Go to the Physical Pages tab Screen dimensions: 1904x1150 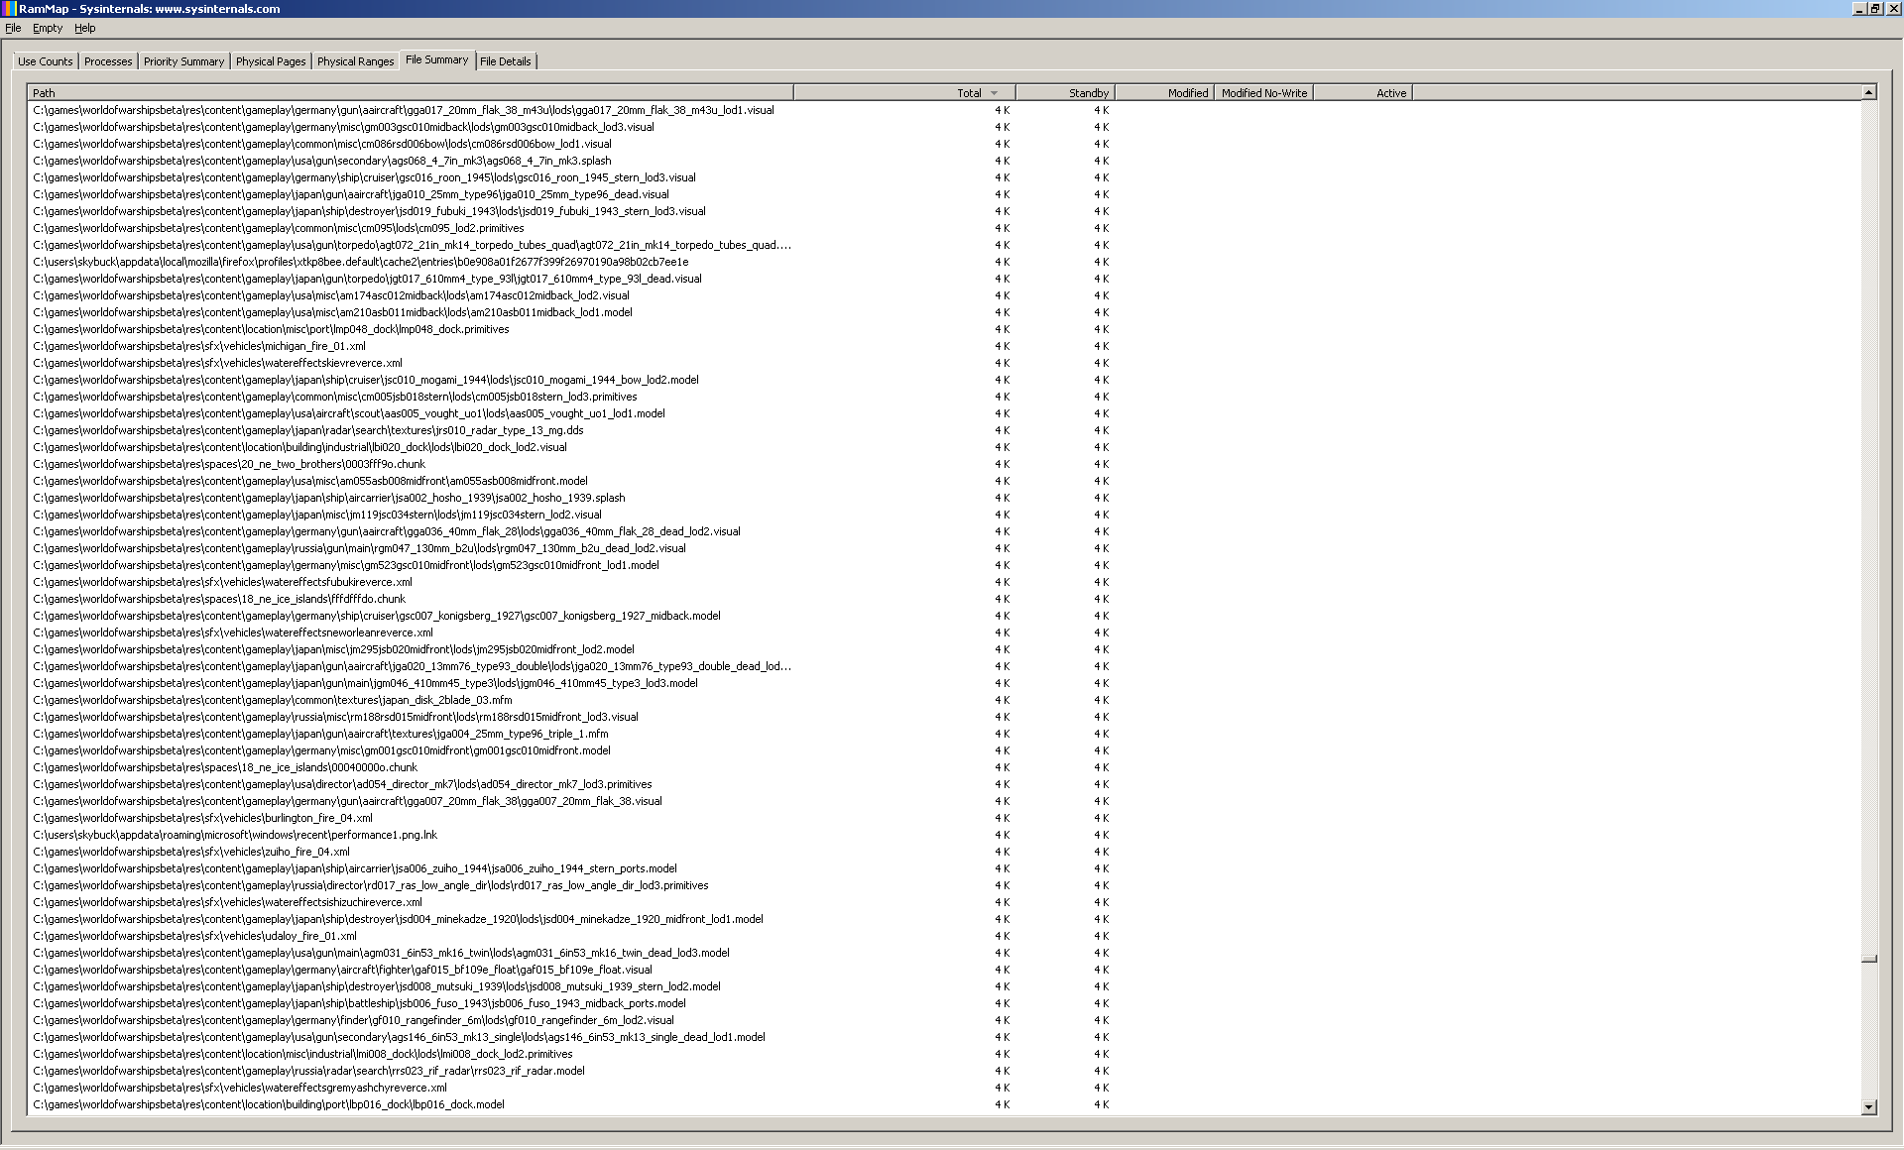pos(271,61)
